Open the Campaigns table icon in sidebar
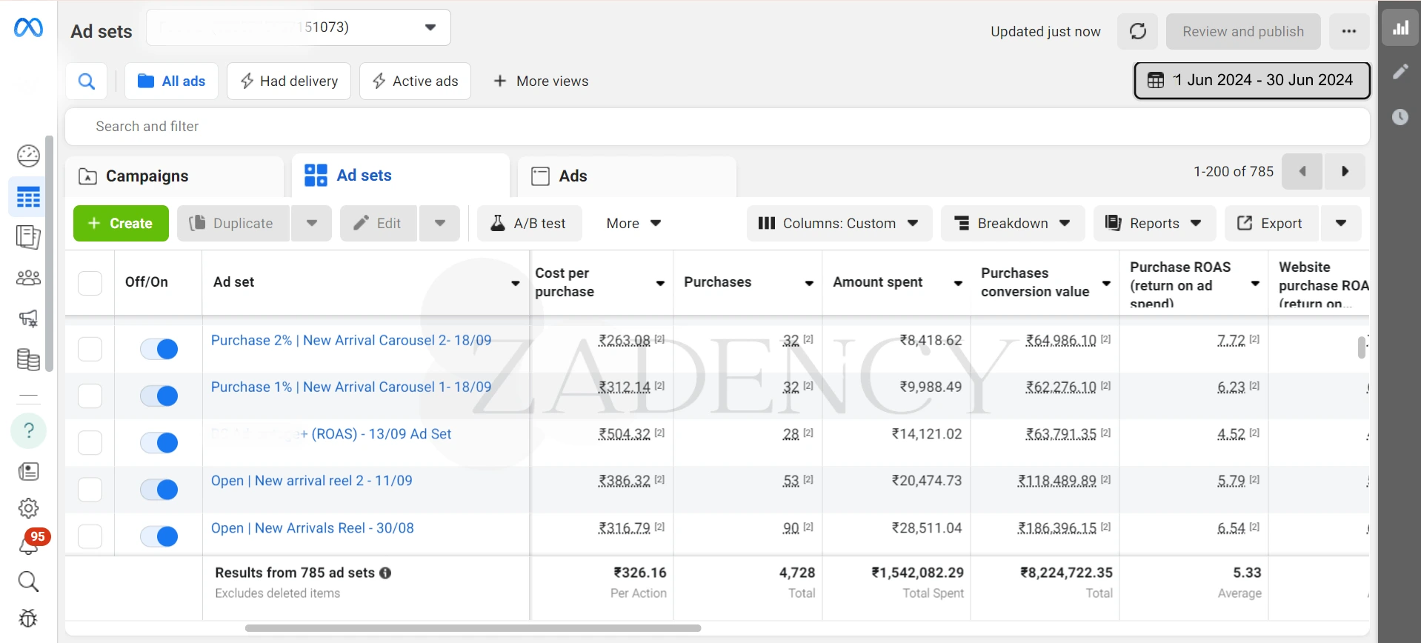Image resolution: width=1421 pixels, height=643 pixels. (x=28, y=197)
